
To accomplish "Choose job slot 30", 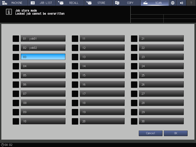I will coord(161,121).
